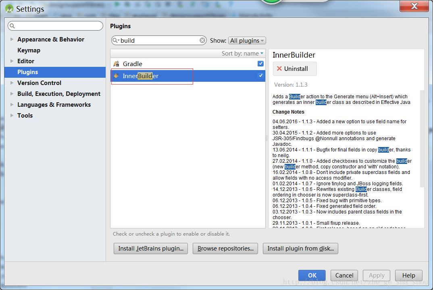Click the Help button
This screenshot has width=433, height=290.
(x=409, y=275)
